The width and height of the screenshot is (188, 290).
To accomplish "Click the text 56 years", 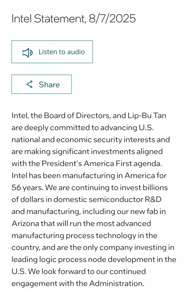I will coord(27,187).
